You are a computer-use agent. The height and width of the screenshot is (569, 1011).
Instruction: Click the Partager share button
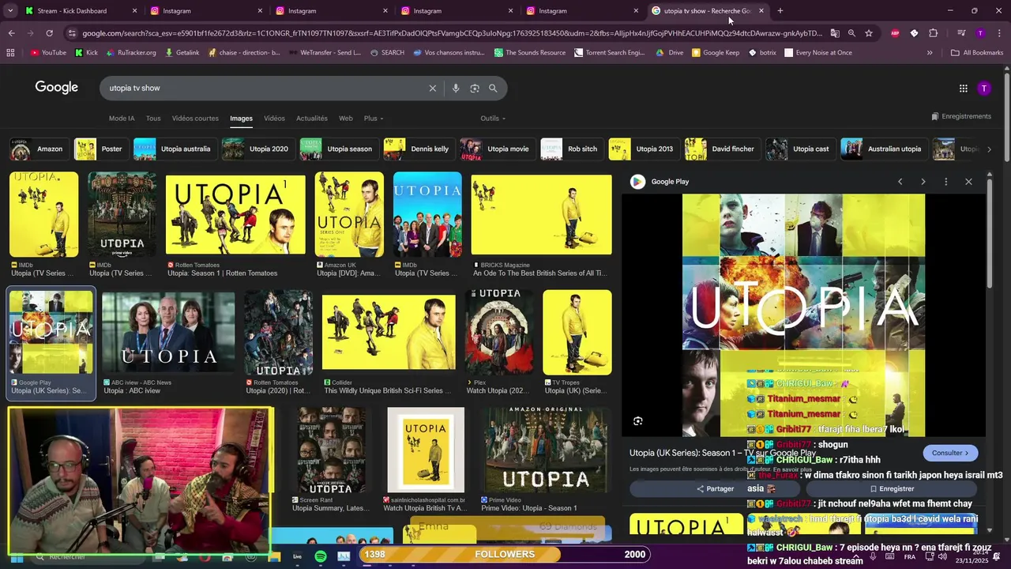pyautogui.click(x=715, y=488)
